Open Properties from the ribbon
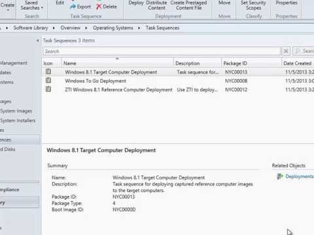 pyautogui.click(x=287, y=3)
